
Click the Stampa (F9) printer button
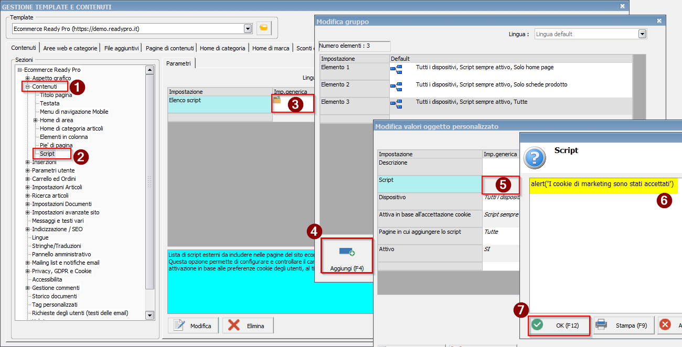(x=622, y=326)
